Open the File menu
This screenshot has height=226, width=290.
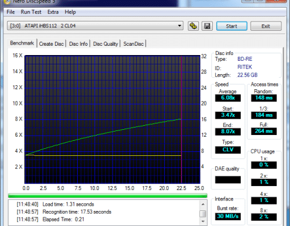point(10,12)
